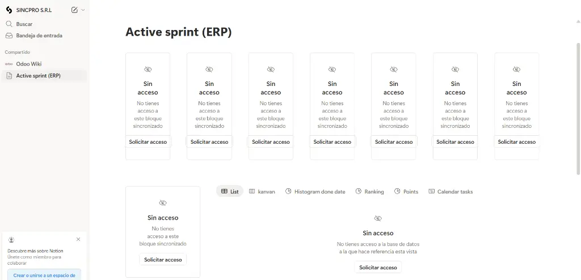This screenshot has width=581, height=280.
Task: Switch to the kanvan board tab
Action: (262, 191)
